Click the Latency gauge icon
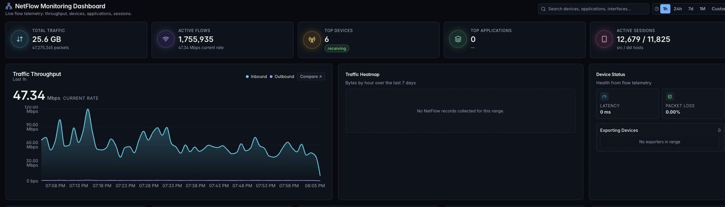This screenshot has height=207, width=725. (604, 97)
